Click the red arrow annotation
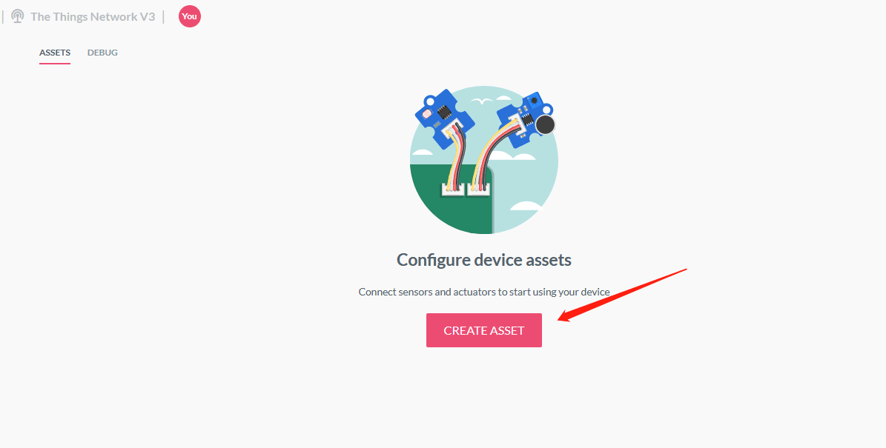This screenshot has height=448, width=886. [621, 295]
